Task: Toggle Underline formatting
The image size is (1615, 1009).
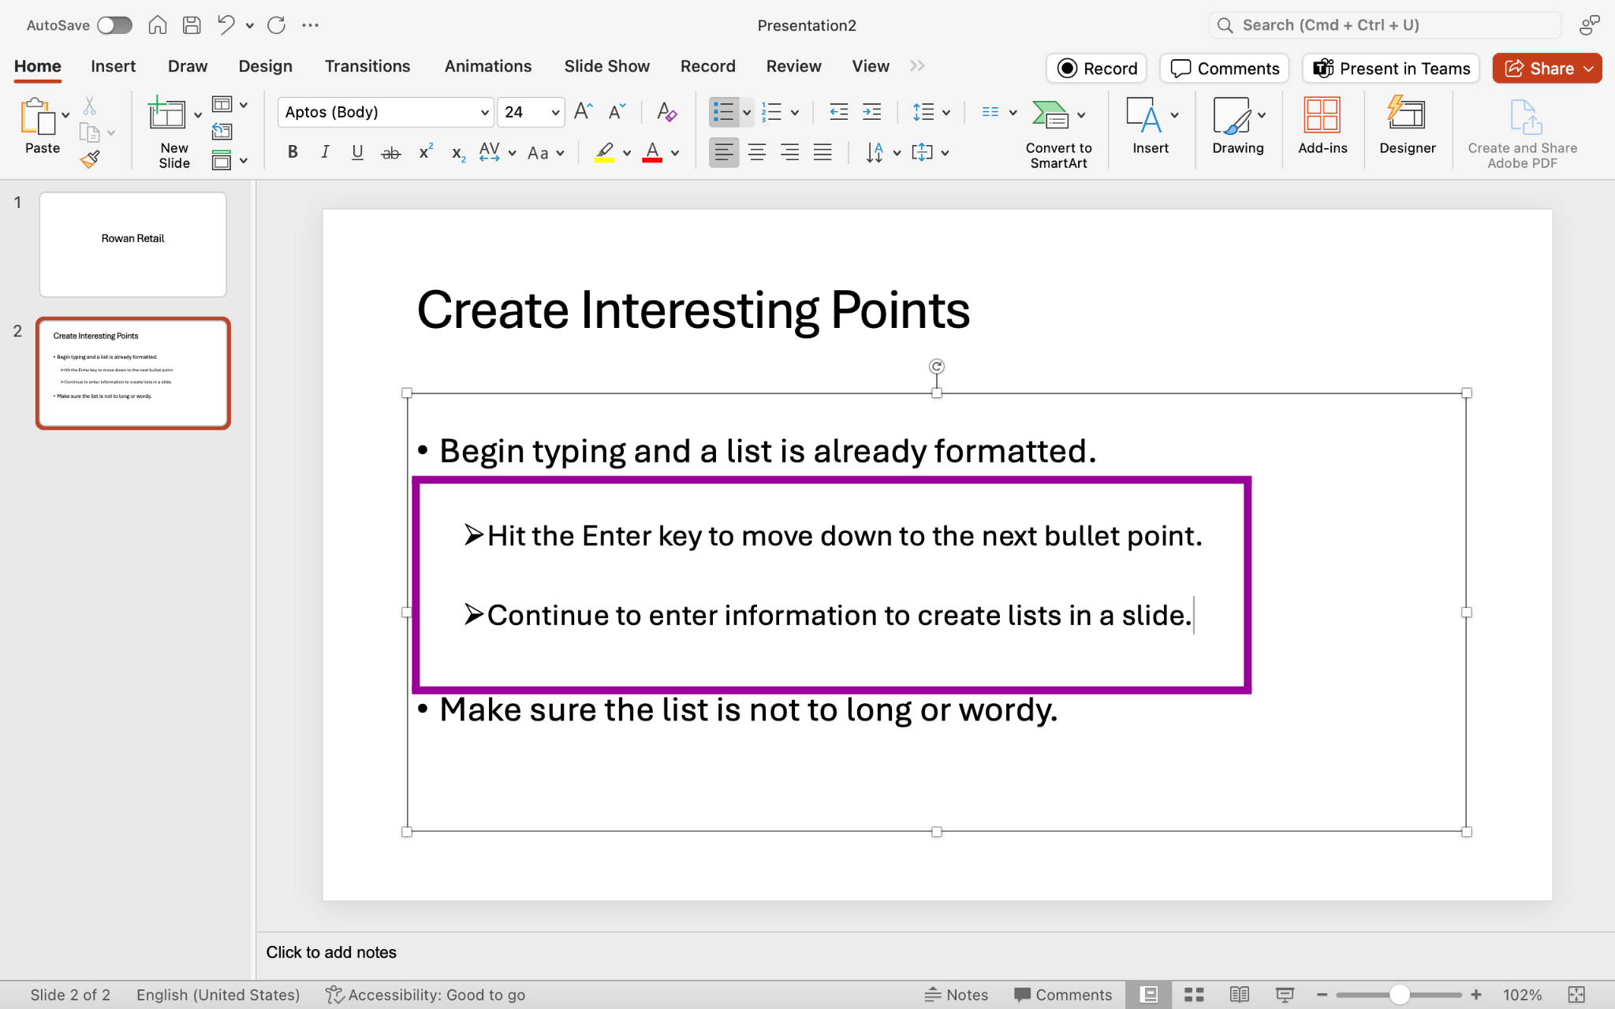Action: [357, 152]
